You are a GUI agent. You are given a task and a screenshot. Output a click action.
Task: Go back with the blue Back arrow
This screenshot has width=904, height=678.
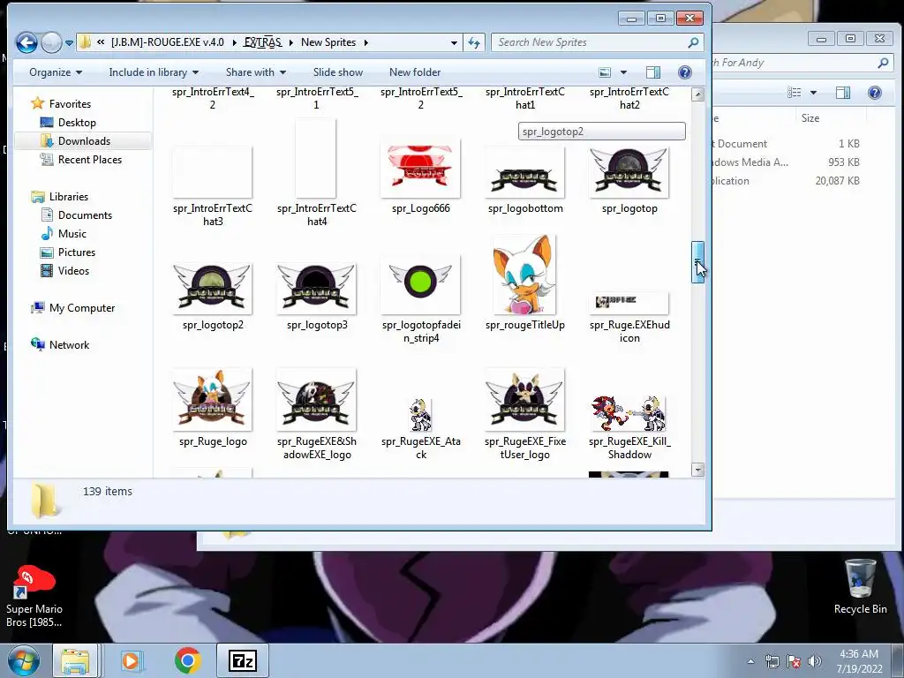point(26,42)
